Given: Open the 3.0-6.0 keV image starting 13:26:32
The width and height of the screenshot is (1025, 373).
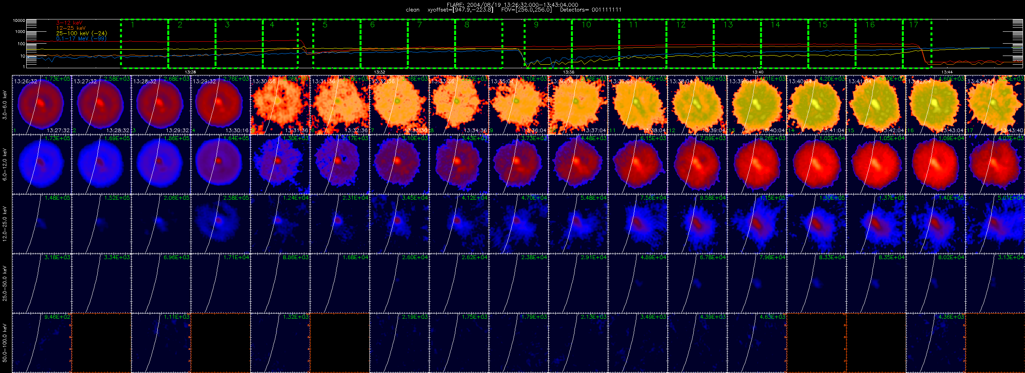Looking at the screenshot, I should click(x=42, y=105).
